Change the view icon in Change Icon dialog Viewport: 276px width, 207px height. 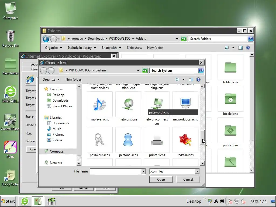177,80
